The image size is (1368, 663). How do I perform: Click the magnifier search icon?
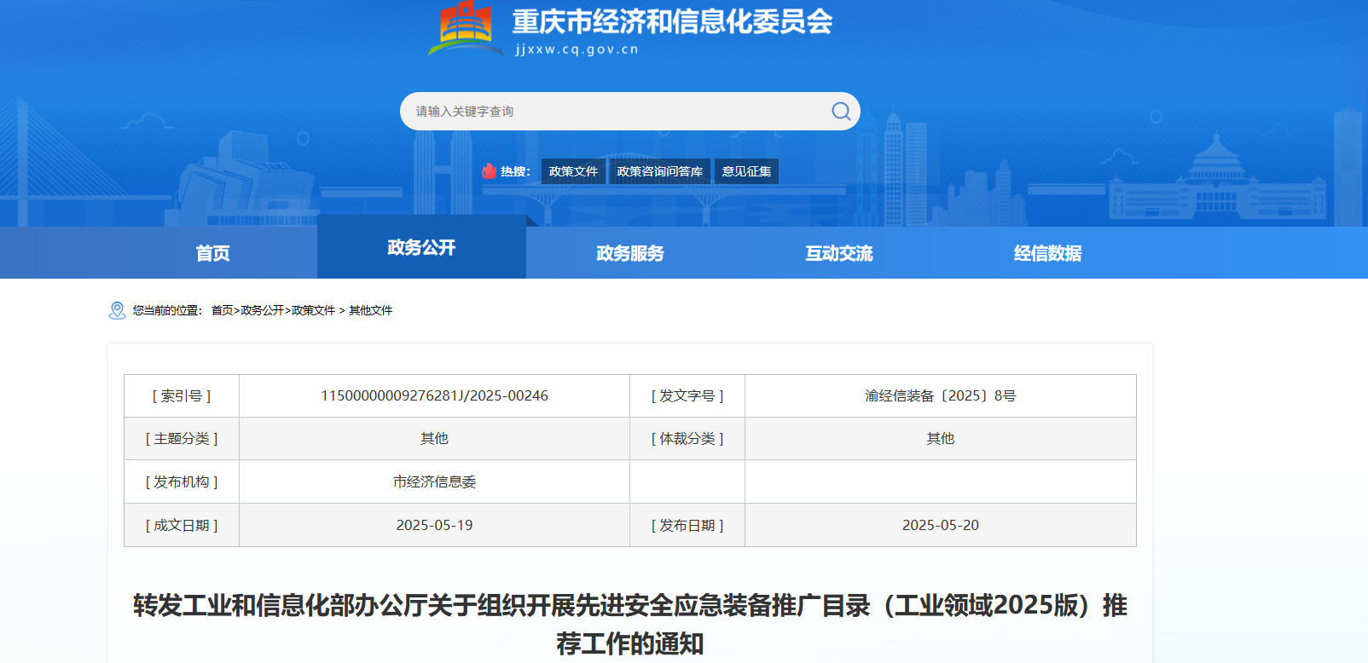point(841,112)
